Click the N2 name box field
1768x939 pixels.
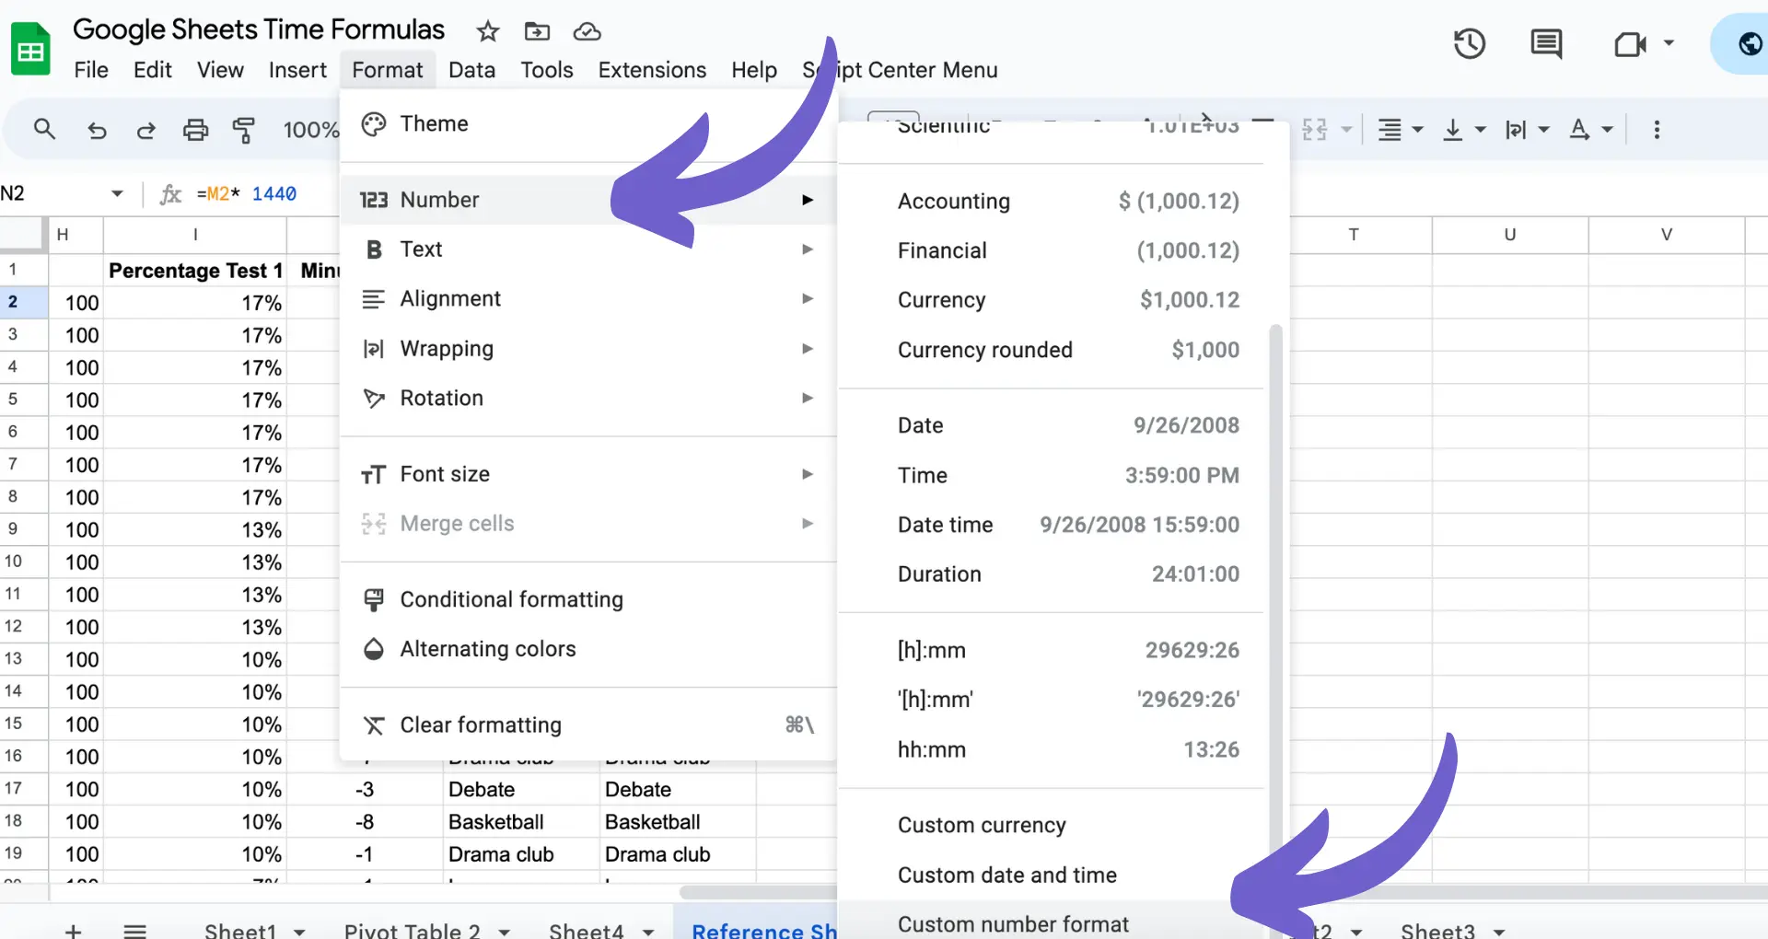pyautogui.click(x=53, y=193)
